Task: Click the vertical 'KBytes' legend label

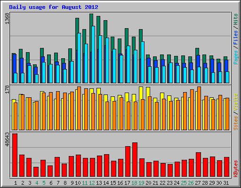Action: pos(236,169)
